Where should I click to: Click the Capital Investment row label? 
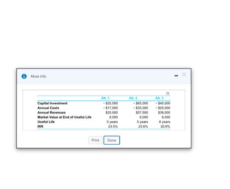click(52, 103)
